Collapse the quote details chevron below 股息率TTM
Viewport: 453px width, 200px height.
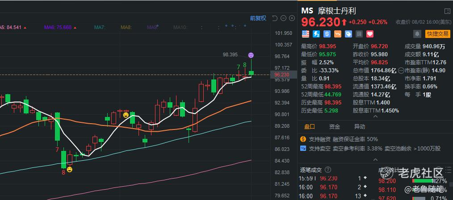tap(375, 117)
